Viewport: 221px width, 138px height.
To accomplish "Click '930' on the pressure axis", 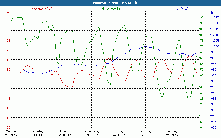I will click(x=214, y=128).
